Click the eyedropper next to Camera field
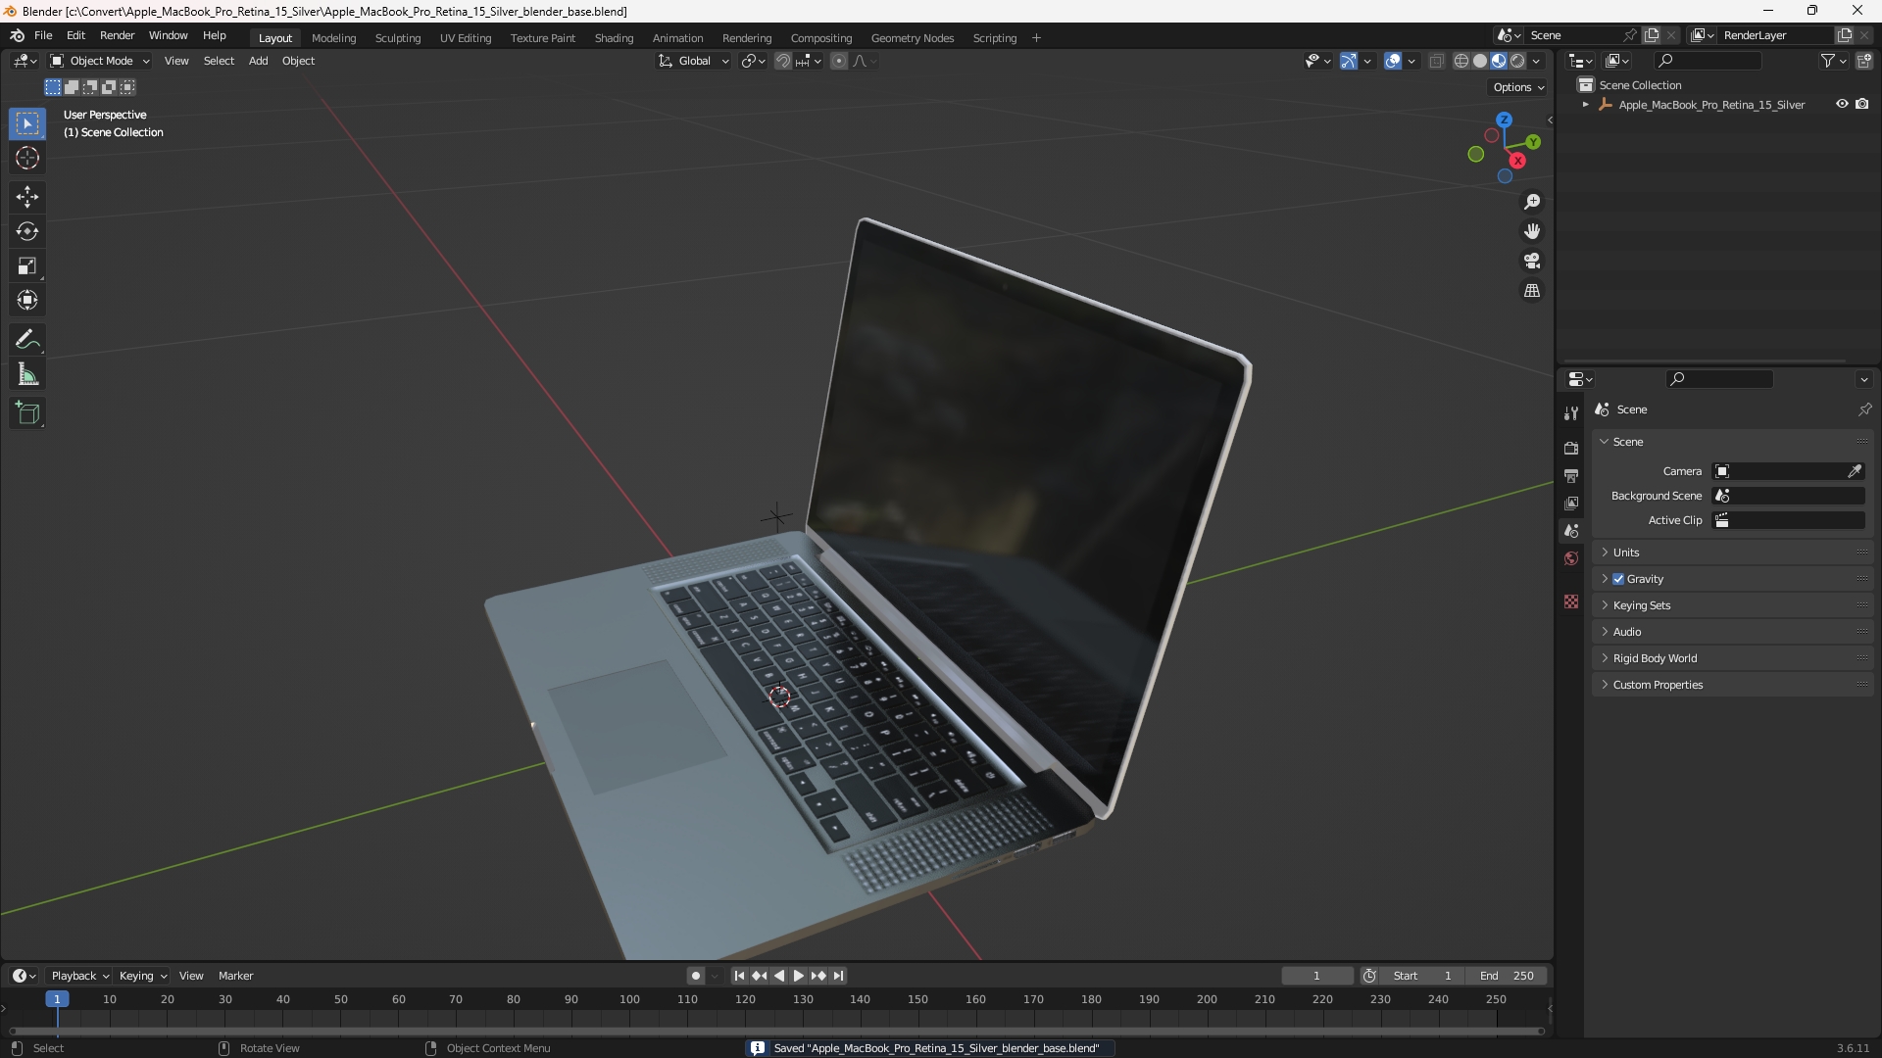The width and height of the screenshot is (1882, 1058). click(x=1855, y=471)
